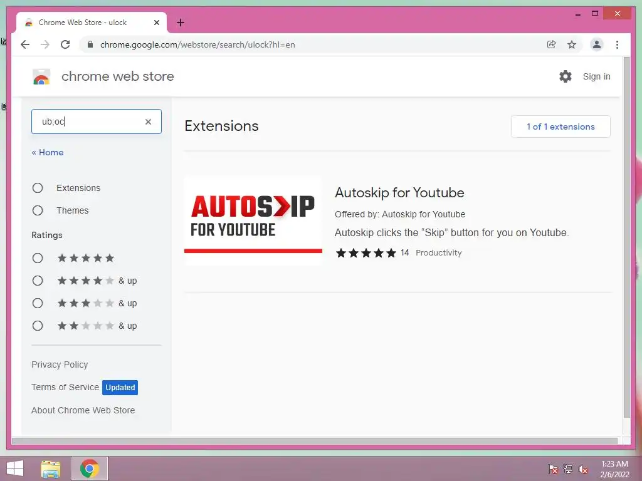
Task: Click the Autoskip for Youtube thumbnail
Action: (x=253, y=220)
